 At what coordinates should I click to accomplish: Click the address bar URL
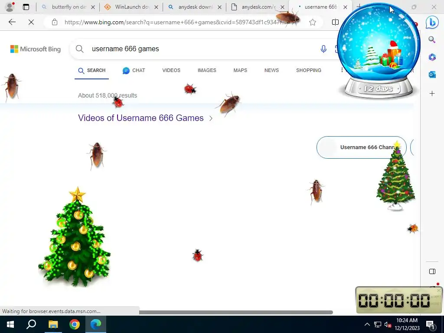tap(176, 22)
